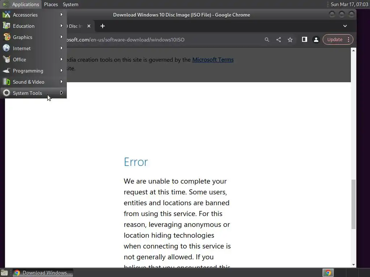
Task: Click the Applications menu logo icon
Action: pyautogui.click(x=6, y=4)
